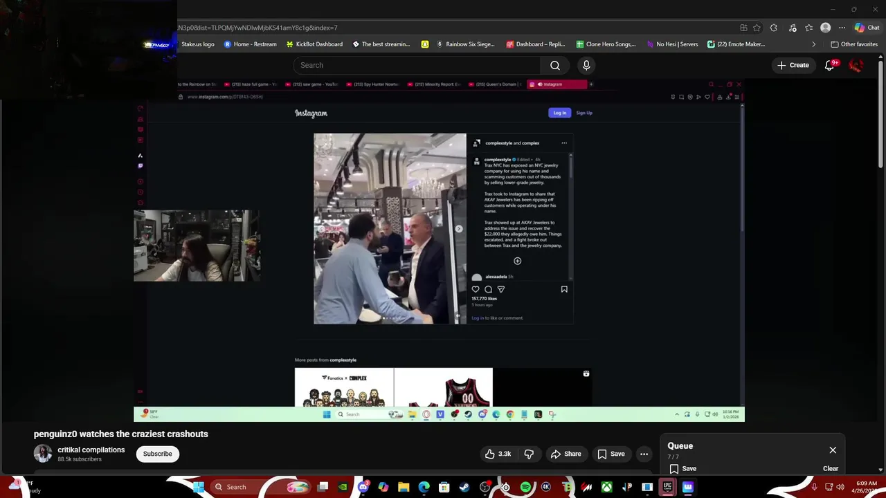
Task: Open Clone Hero Songs bookmark
Action: tap(606, 44)
